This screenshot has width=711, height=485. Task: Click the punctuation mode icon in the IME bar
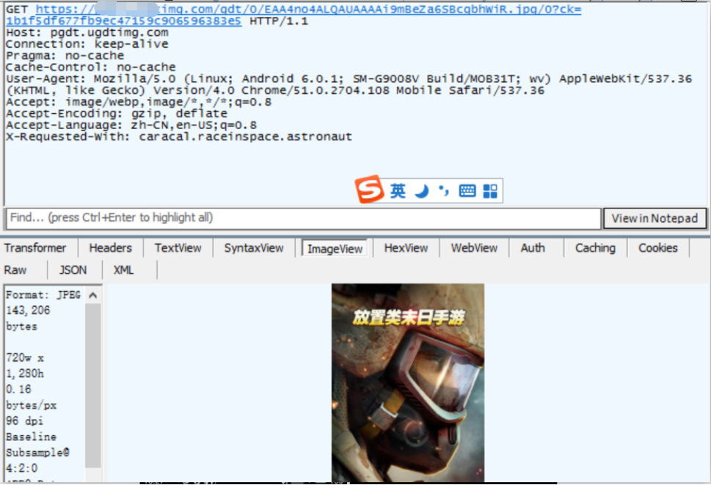tap(444, 191)
